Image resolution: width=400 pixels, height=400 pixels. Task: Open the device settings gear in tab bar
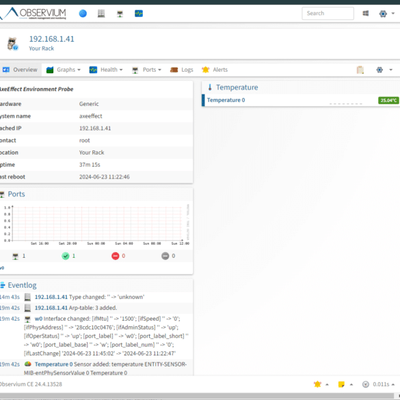(379, 70)
